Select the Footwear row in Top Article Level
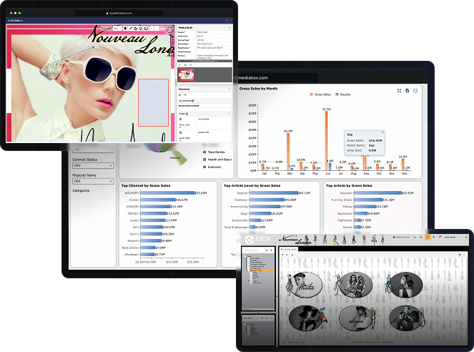The width and height of the screenshot is (474, 352). point(266,200)
